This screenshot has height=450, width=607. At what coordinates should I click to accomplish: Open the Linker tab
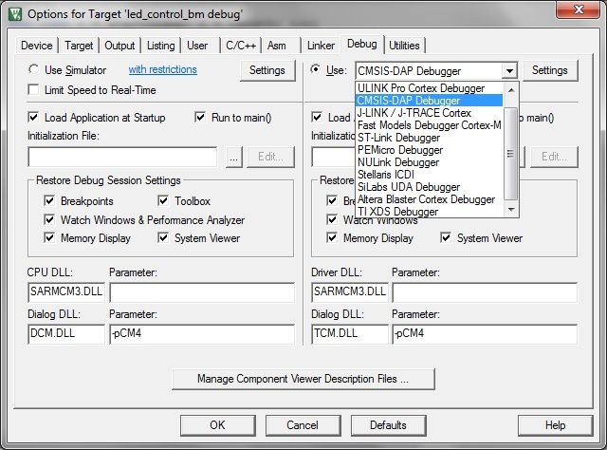pyautogui.click(x=321, y=46)
